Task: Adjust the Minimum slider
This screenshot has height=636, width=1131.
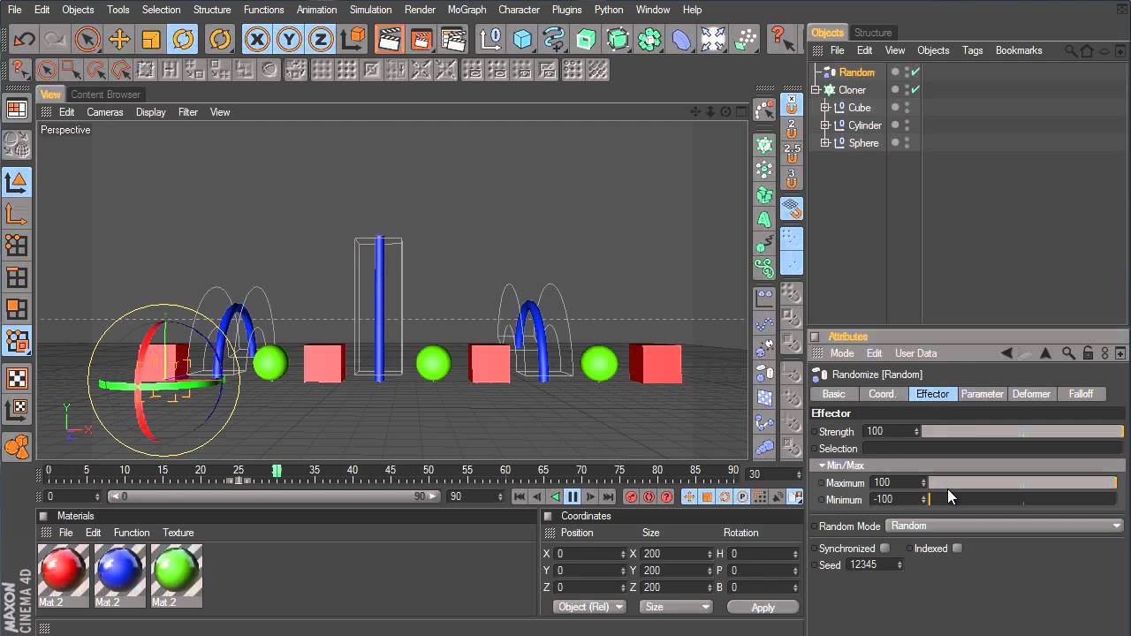Action: click(x=1022, y=499)
